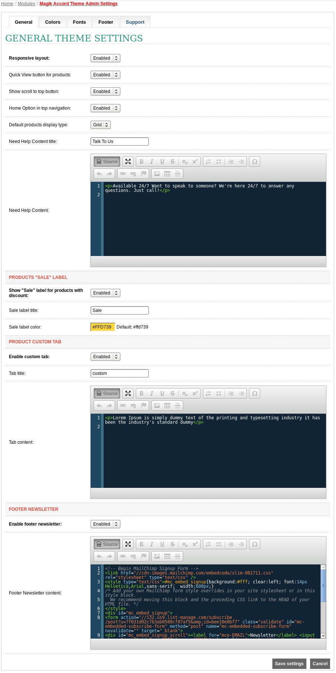
Task: Click Save settings button
Action: point(289,663)
